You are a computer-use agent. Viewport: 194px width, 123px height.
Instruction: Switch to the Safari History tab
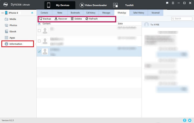pyautogui.click(x=139, y=13)
